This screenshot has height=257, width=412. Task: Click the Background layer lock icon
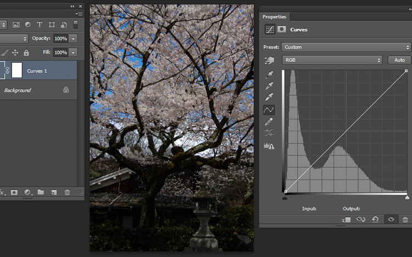(x=66, y=90)
